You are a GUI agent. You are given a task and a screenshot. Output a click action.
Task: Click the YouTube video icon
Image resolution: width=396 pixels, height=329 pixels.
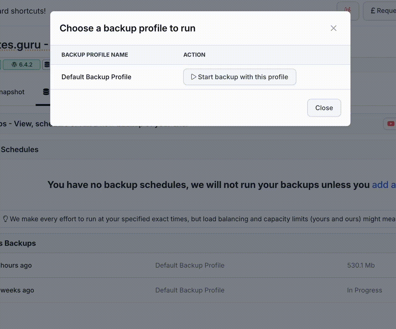point(391,124)
